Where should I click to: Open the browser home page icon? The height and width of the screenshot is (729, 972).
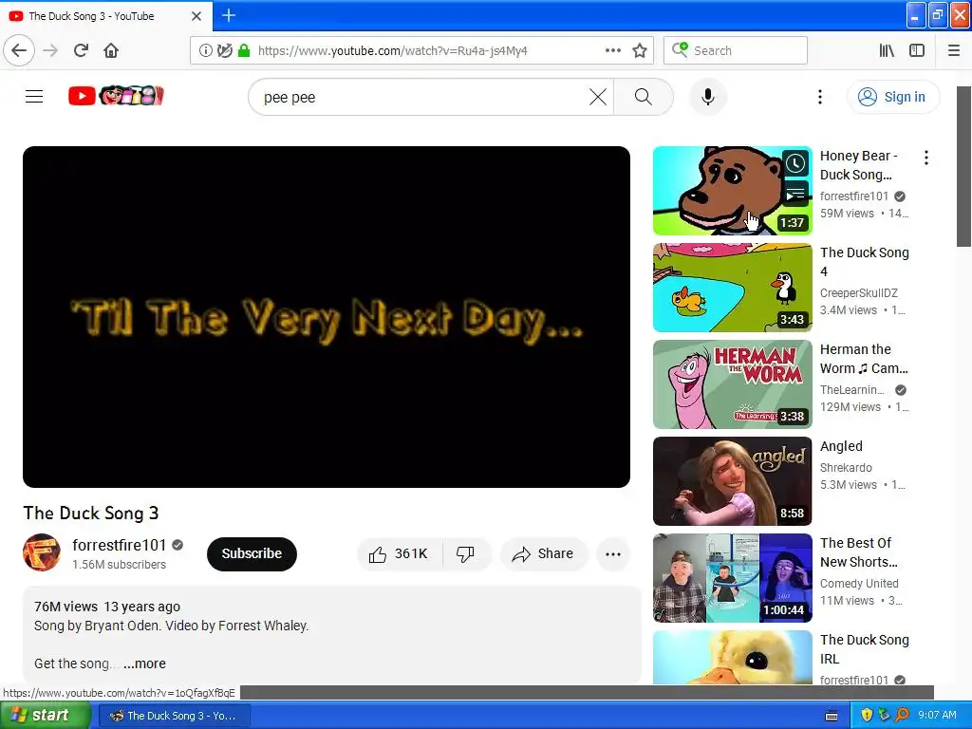[x=111, y=50]
